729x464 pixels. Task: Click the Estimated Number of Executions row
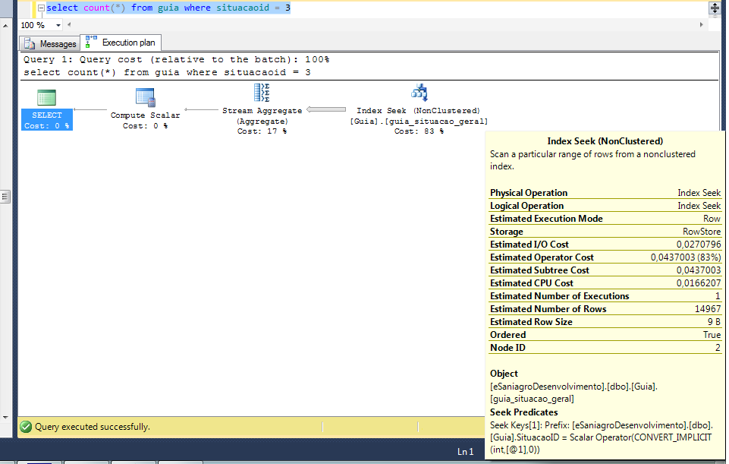(x=605, y=296)
